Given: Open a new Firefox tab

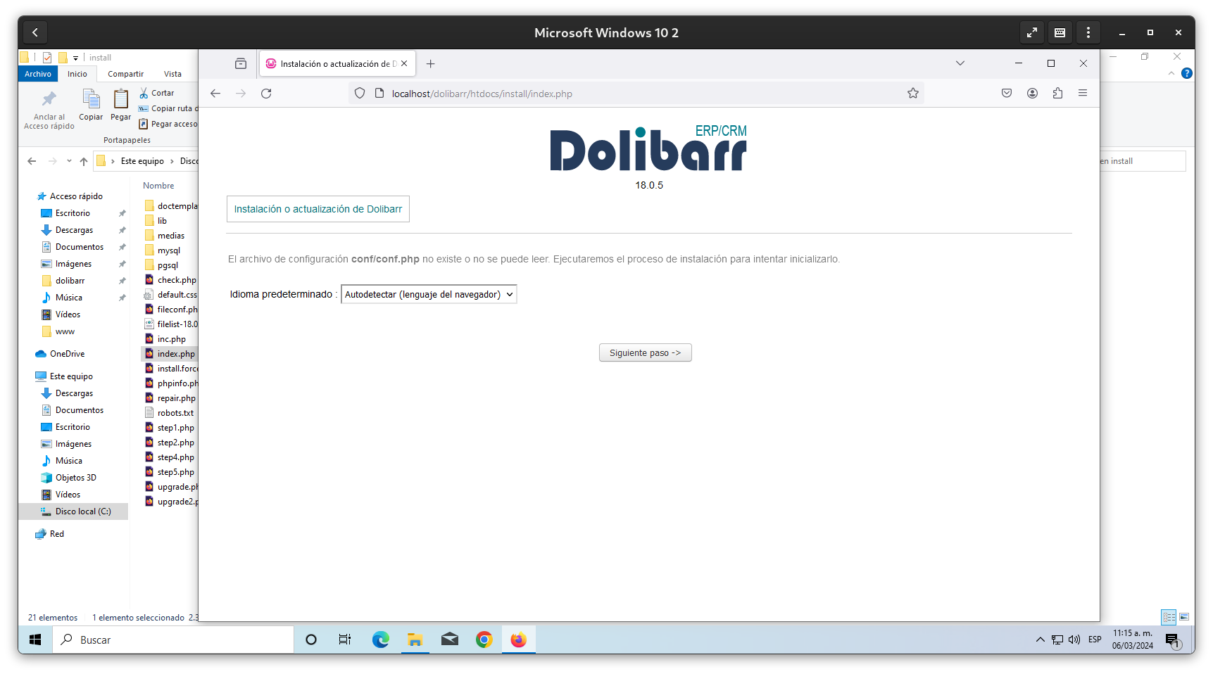Looking at the screenshot, I should 430,64.
